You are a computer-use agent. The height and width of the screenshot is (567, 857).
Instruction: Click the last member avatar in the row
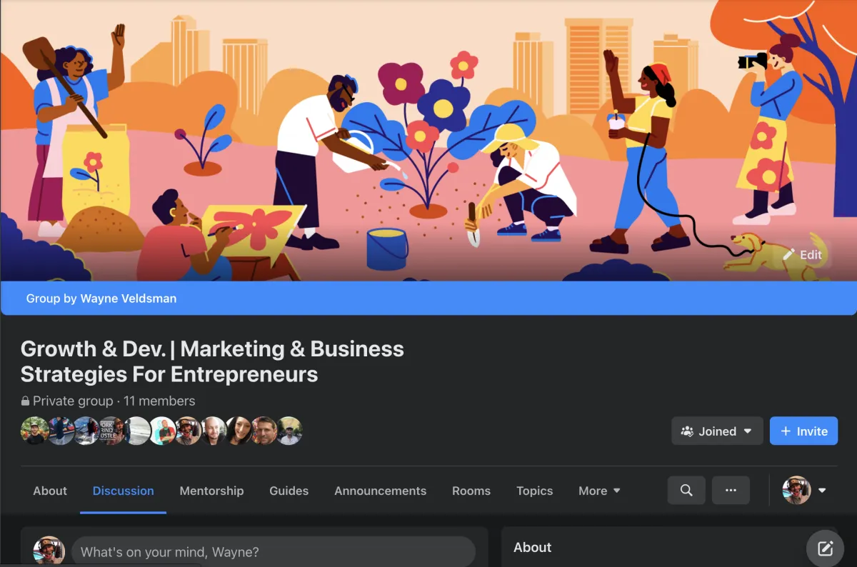tap(289, 431)
